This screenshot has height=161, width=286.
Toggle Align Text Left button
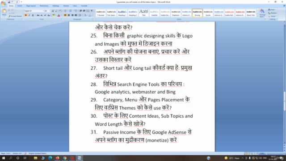pos(65,15)
